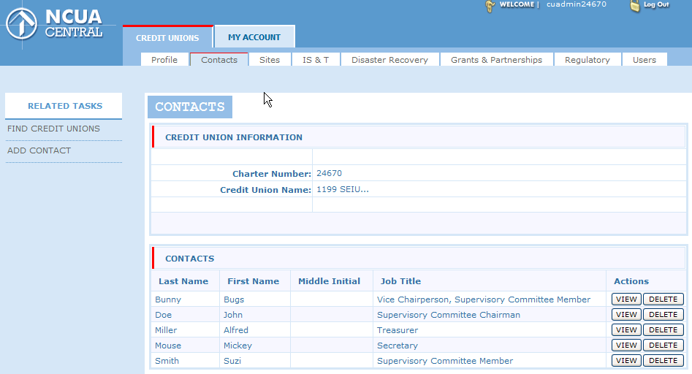Click the Last Name column header
This screenshot has width=692, height=374.
[x=183, y=281]
